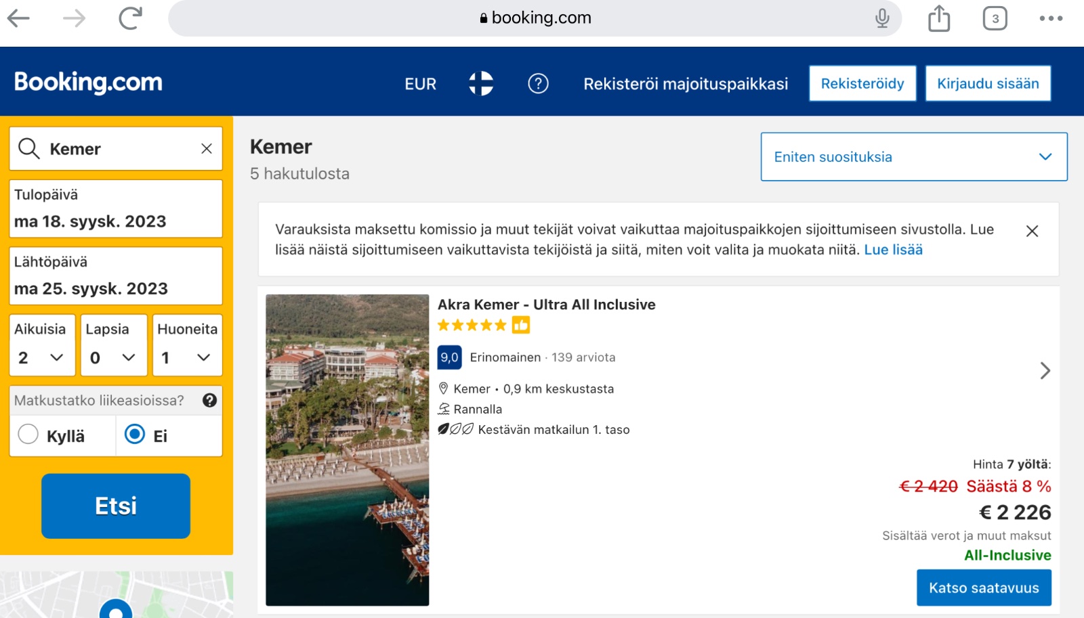The height and width of the screenshot is (618, 1084).
Task: Click the business travel info question icon
Action: tap(209, 400)
